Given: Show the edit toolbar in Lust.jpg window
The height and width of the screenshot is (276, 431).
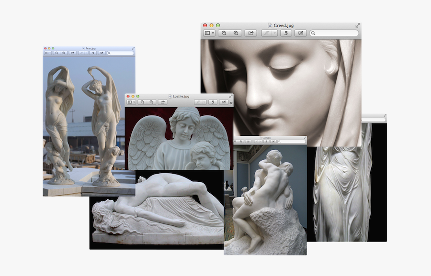Looking at the screenshot, I should 273,142.
